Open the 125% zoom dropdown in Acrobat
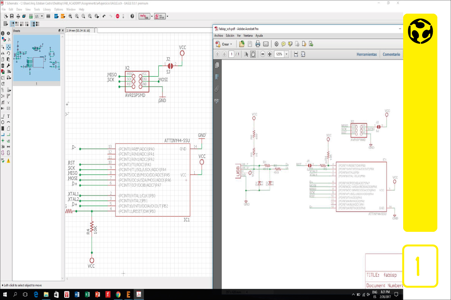 pyautogui.click(x=286, y=54)
